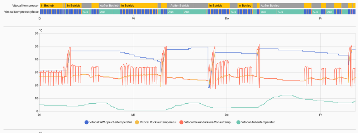Click the 'In Betrieb' segment just before Do
This screenshot has height=133, width=358.
pos(219,5)
